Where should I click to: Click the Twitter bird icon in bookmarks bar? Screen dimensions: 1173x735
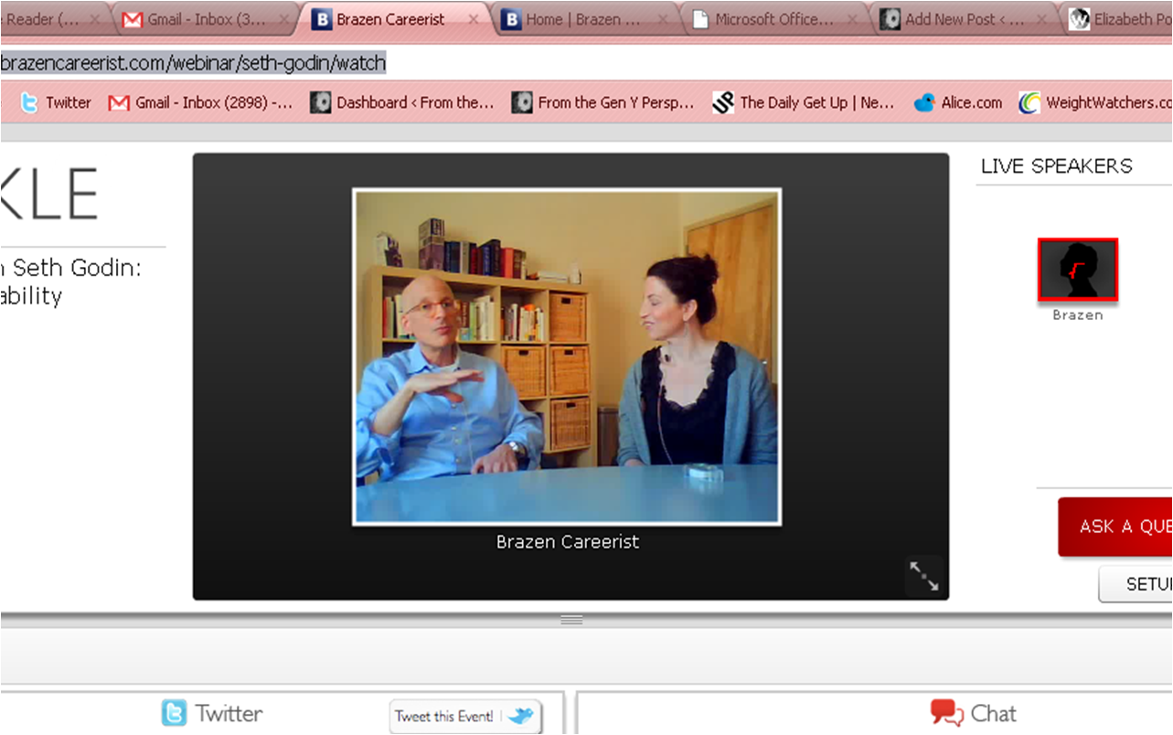[30, 102]
